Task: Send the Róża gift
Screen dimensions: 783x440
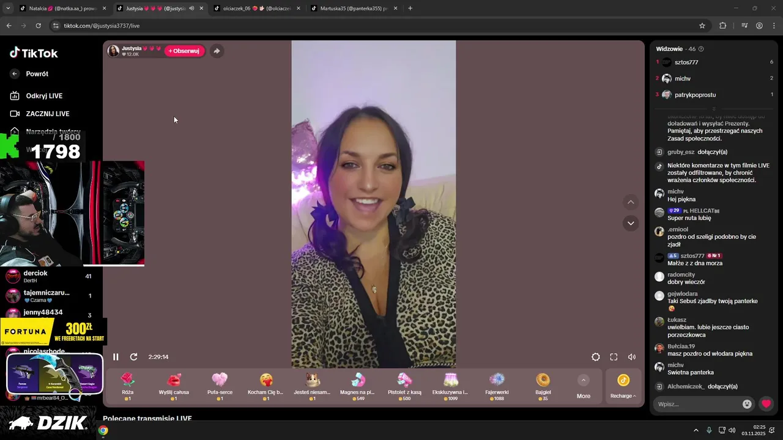Action: 127,386
